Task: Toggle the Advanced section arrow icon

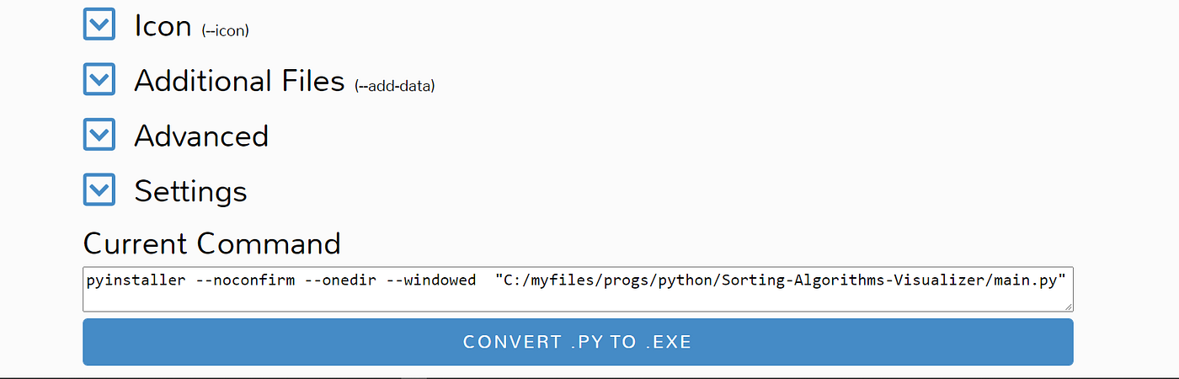Action: (99, 135)
